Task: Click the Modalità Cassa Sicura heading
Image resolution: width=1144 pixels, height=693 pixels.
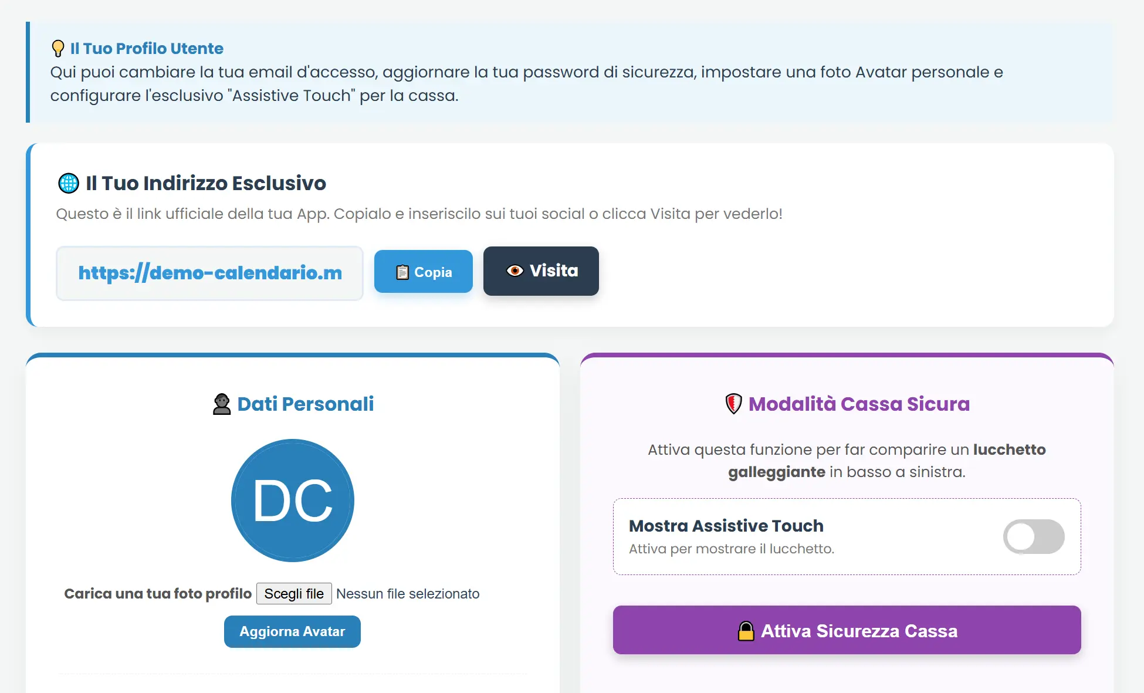Action: 859,404
